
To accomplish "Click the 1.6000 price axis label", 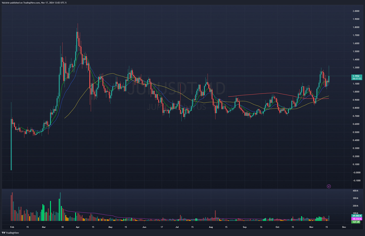I will [x=356, y=43].
